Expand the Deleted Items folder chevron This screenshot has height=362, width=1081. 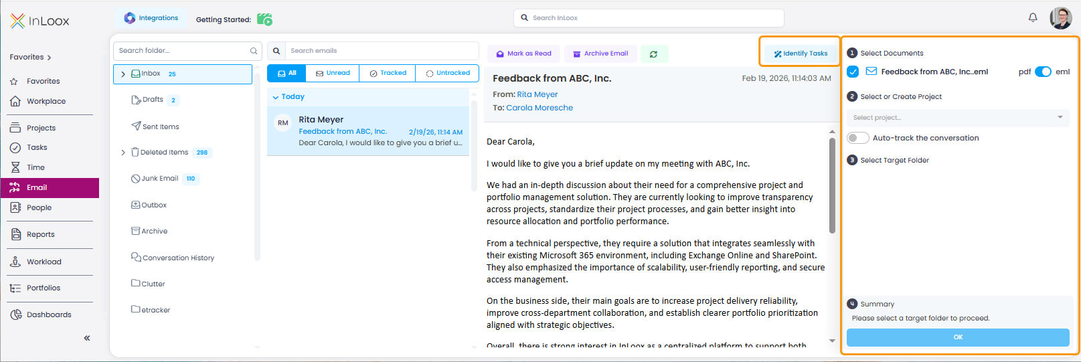click(x=123, y=153)
